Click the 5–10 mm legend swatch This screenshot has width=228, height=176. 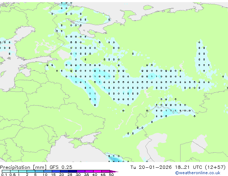40,171
